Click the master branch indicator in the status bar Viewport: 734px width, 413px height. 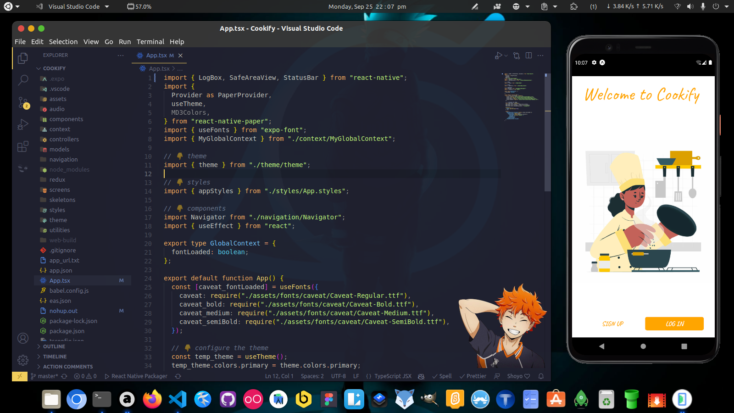point(44,376)
